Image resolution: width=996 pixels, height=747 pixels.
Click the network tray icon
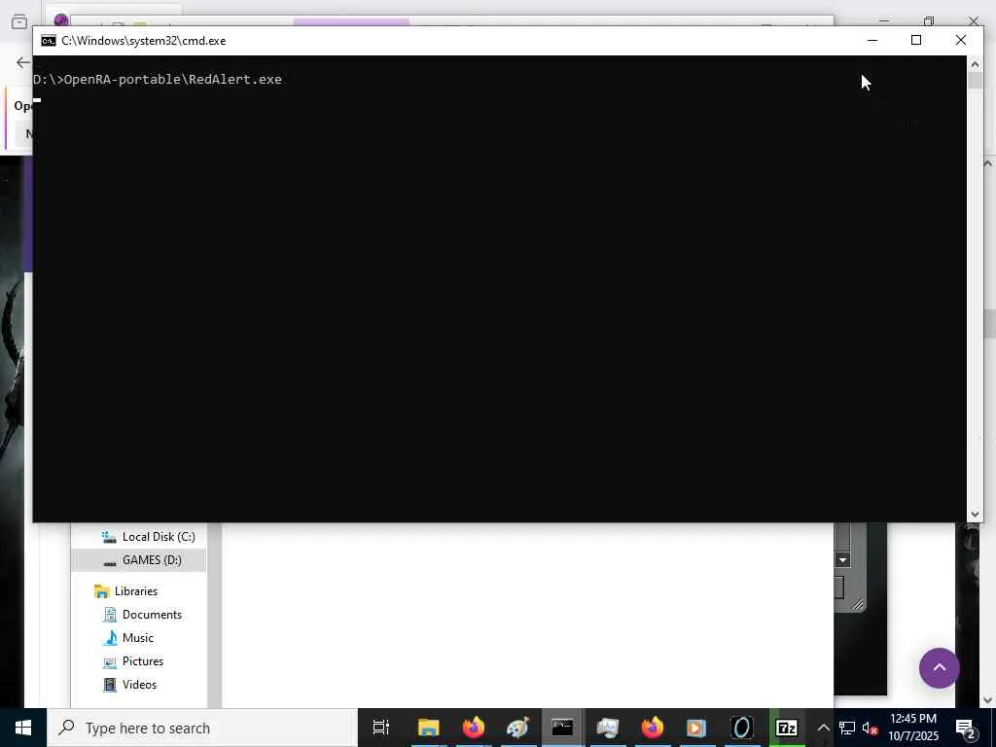(x=846, y=728)
